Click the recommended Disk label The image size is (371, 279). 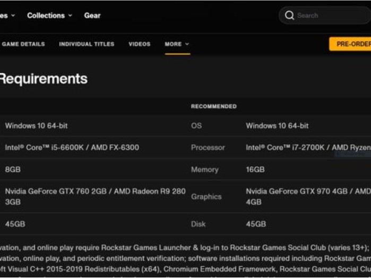(199, 224)
